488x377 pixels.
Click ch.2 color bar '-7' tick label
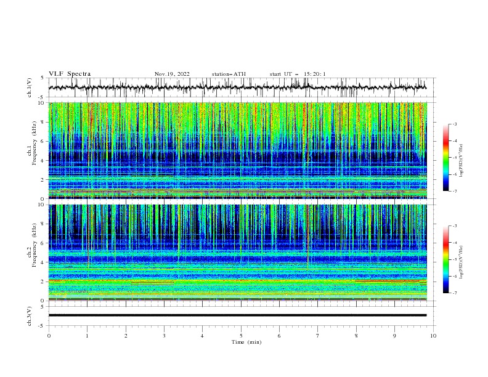click(455, 293)
